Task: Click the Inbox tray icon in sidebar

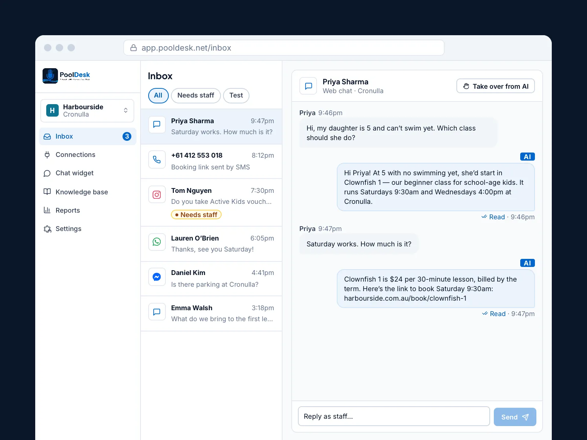Action: (x=47, y=136)
